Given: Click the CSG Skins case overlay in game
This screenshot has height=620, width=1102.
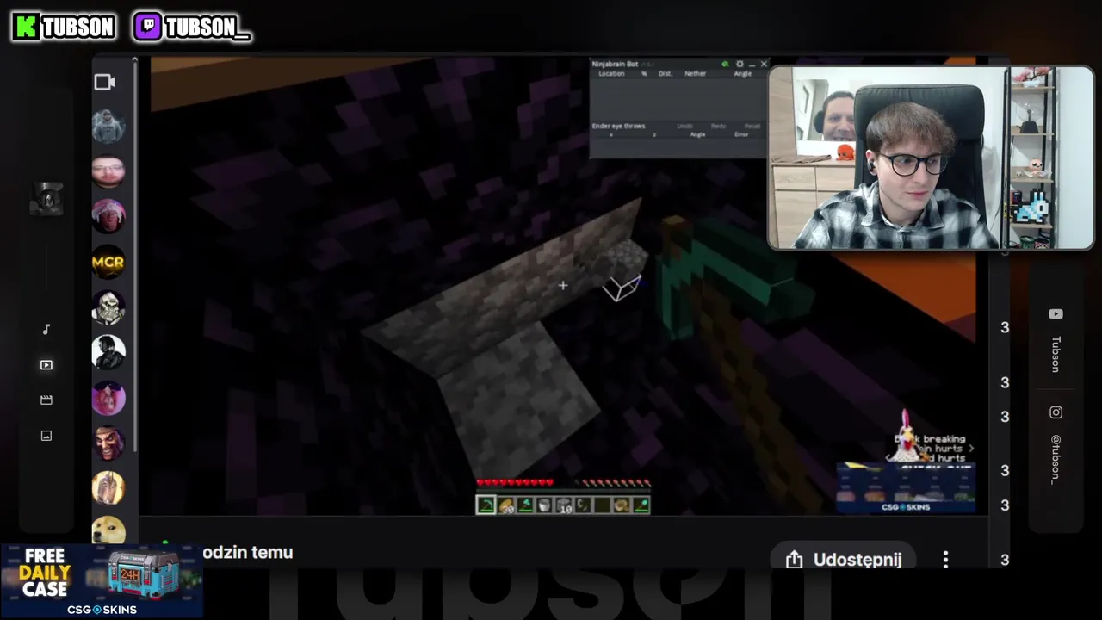Looking at the screenshot, I should coord(906,489).
